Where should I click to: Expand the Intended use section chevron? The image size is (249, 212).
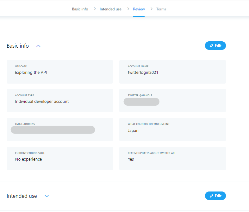(x=47, y=196)
